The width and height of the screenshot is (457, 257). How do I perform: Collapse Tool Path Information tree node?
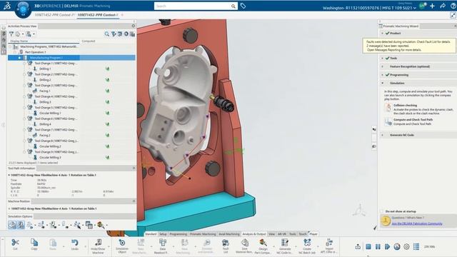click(x=9, y=175)
